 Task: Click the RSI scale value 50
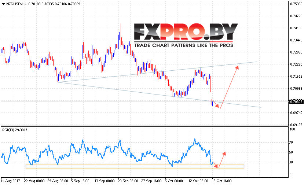coord(291,152)
